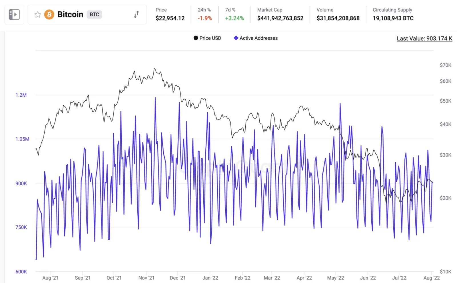
Task: Click Volume value $31,854,208,868
Action: point(338,18)
